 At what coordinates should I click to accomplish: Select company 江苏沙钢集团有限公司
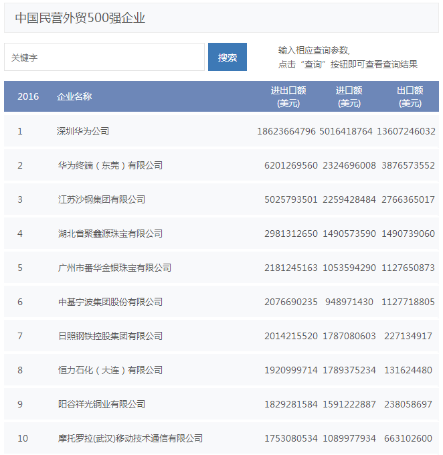pos(102,199)
